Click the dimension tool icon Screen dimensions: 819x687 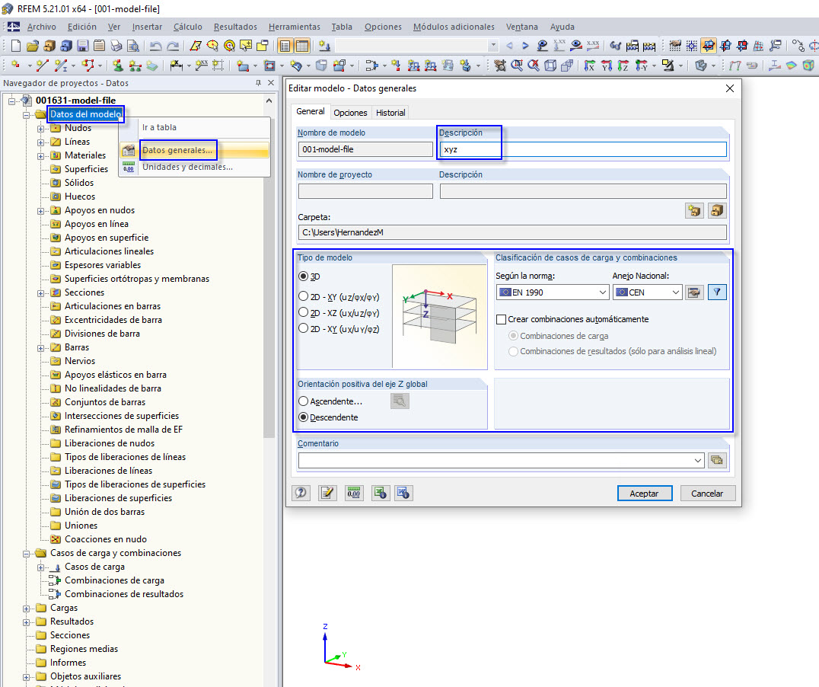tap(177, 66)
